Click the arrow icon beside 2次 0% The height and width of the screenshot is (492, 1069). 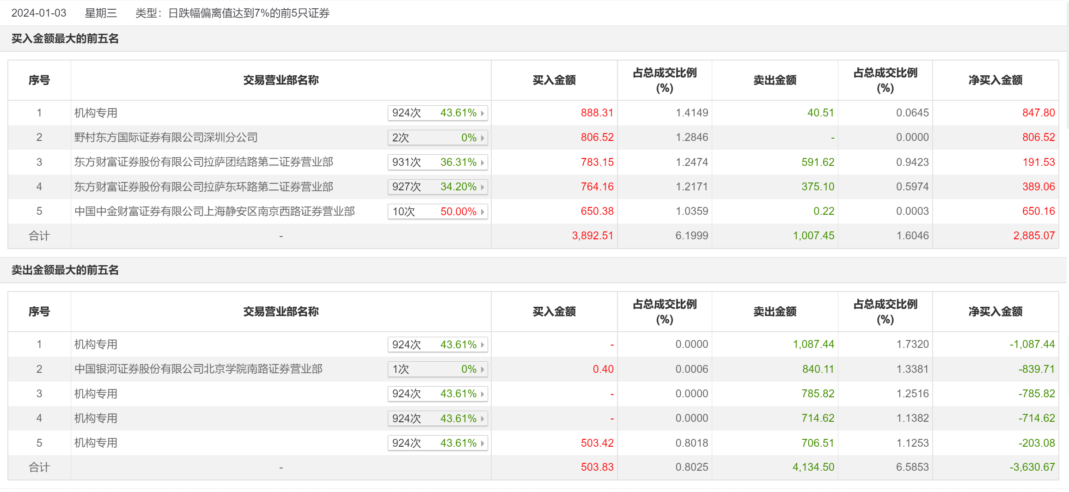point(483,138)
